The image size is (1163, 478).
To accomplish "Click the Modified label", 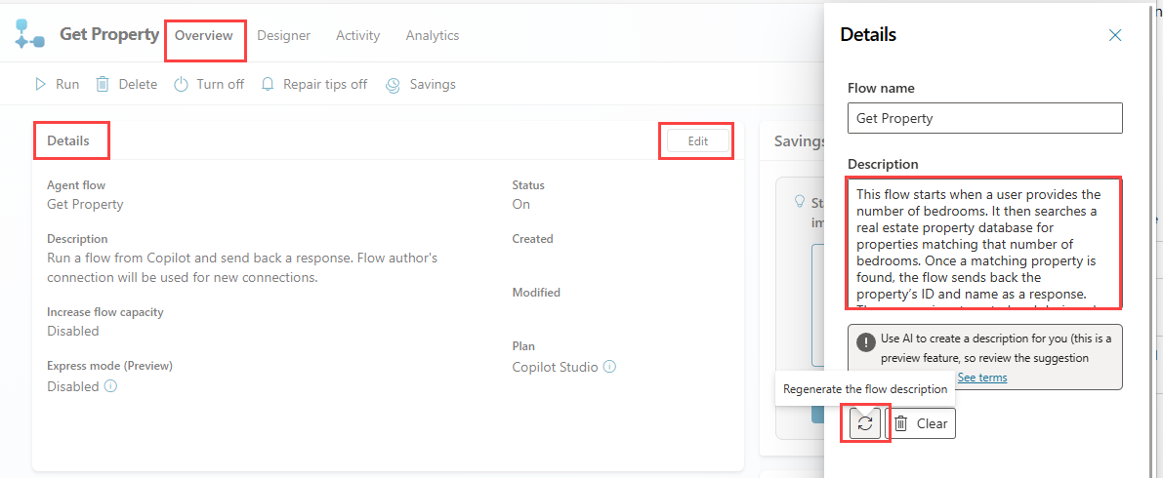I will [x=536, y=292].
